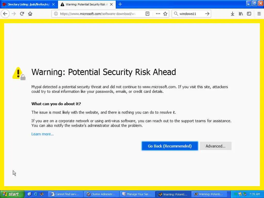Follow the Learn more... link
The width and height of the screenshot is (264, 198).
pyautogui.click(x=43, y=134)
